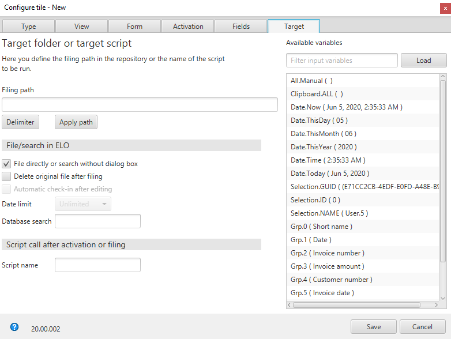Image resolution: width=451 pixels, height=339 pixels.
Task: Select Grp.0 ( Short name ) variable
Action: point(363,226)
